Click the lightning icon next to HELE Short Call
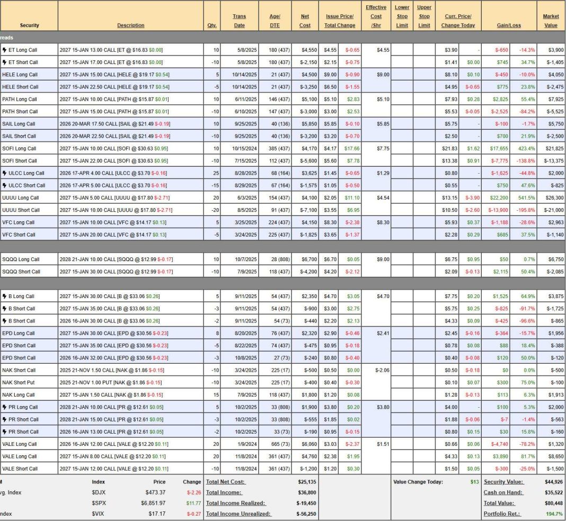The height and width of the screenshot is (521, 566). pyautogui.click(x=5, y=87)
